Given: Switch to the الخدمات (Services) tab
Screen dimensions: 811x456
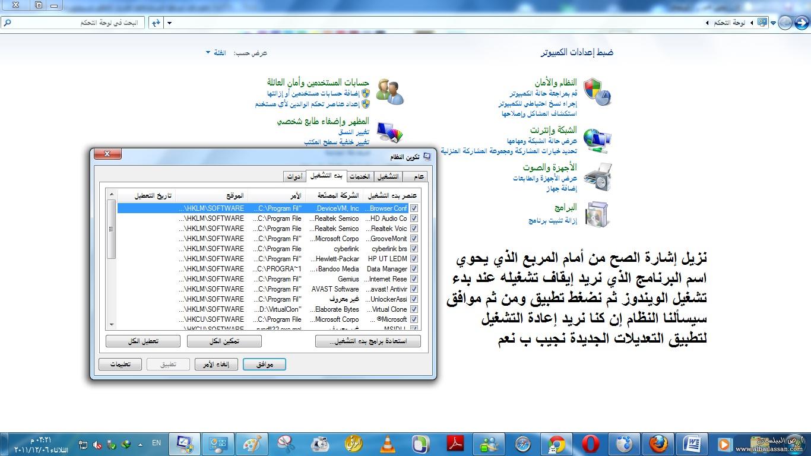Looking at the screenshot, I should (x=359, y=176).
